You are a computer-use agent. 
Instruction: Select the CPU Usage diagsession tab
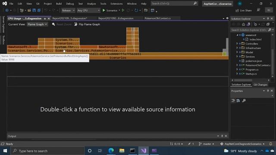25,19
